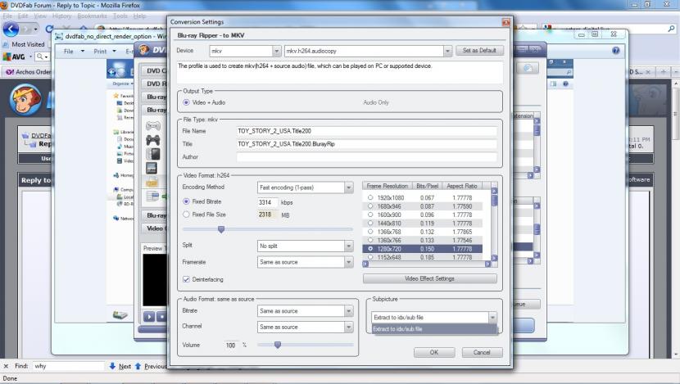680x384 pixels.
Task: Click the Volume slider handle
Action: click(x=278, y=345)
